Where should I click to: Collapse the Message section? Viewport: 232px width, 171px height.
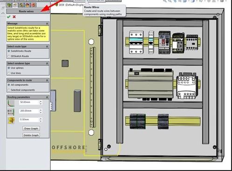(x=47, y=24)
